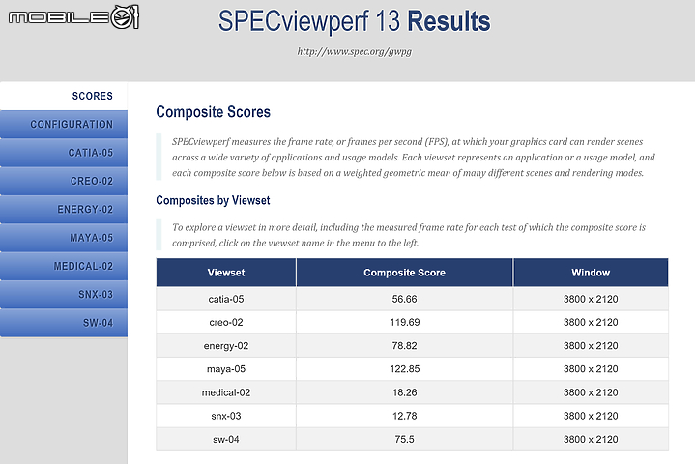Click the window size in catia-05 row
This screenshot has width=695, height=464.
click(x=591, y=299)
